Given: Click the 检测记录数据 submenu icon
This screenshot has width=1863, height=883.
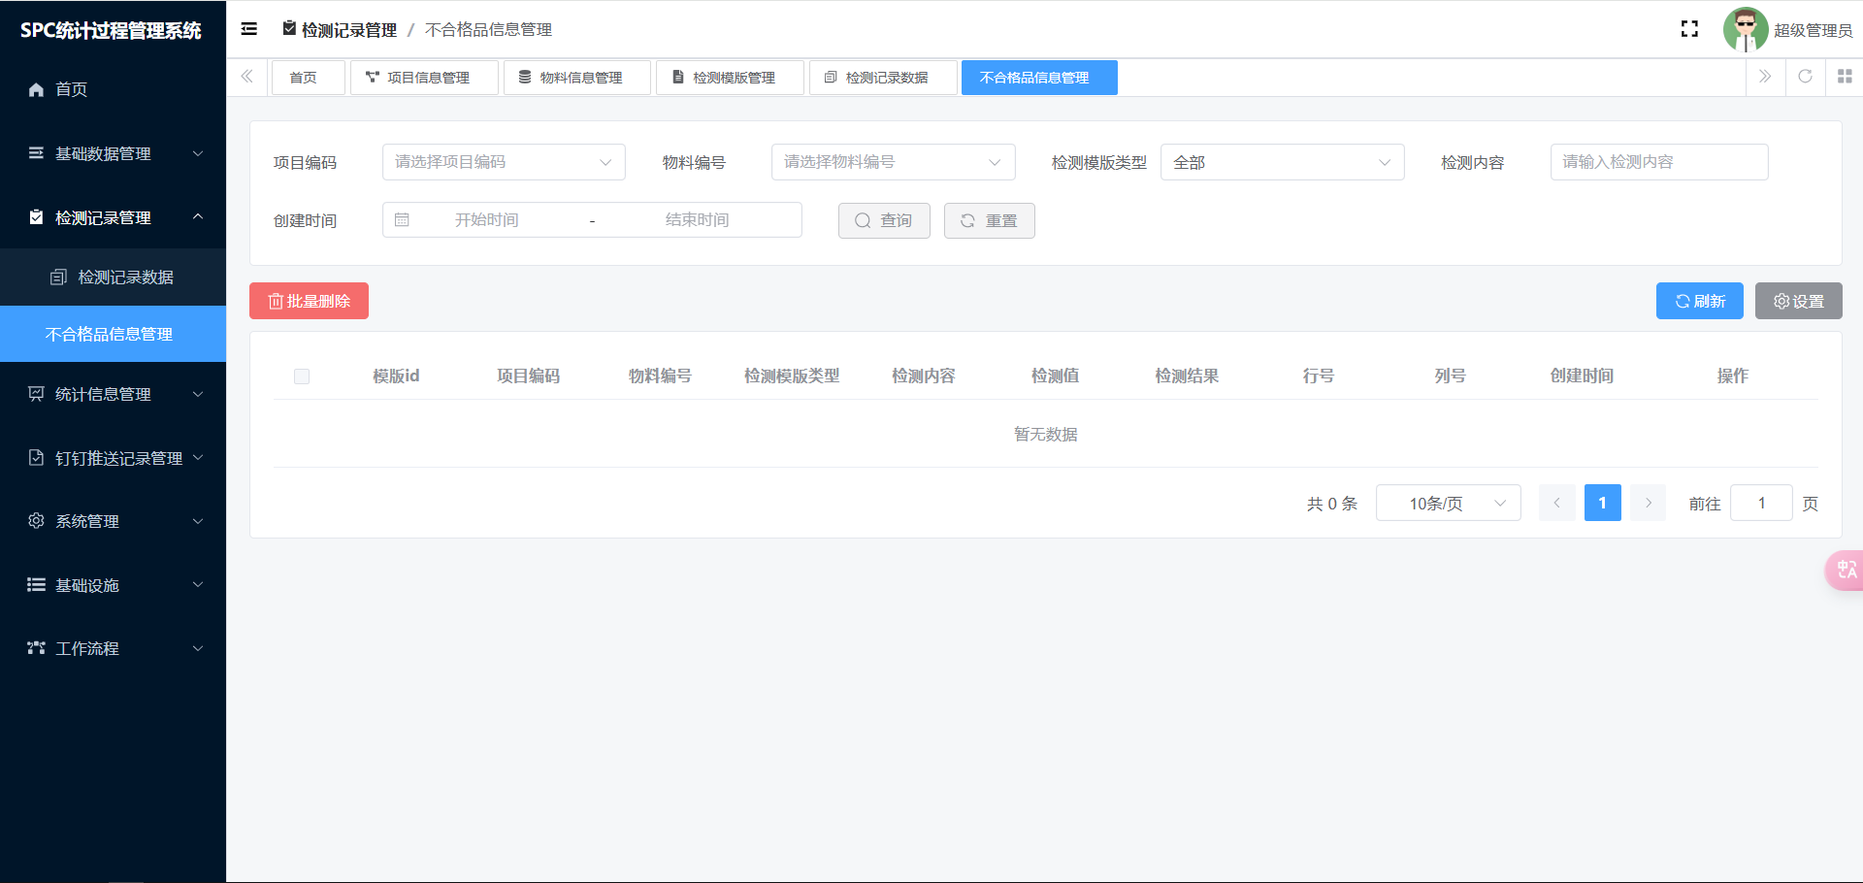Looking at the screenshot, I should 58,278.
